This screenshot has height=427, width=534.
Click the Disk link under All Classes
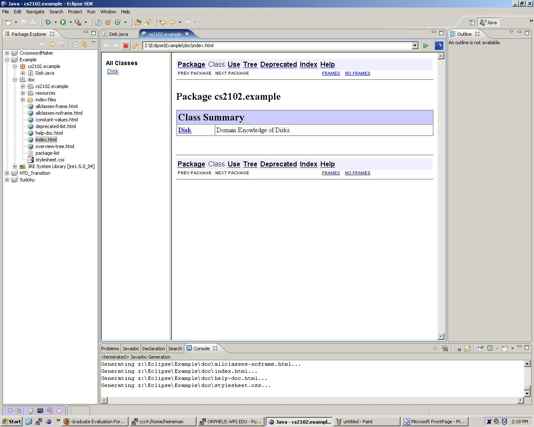pos(113,71)
